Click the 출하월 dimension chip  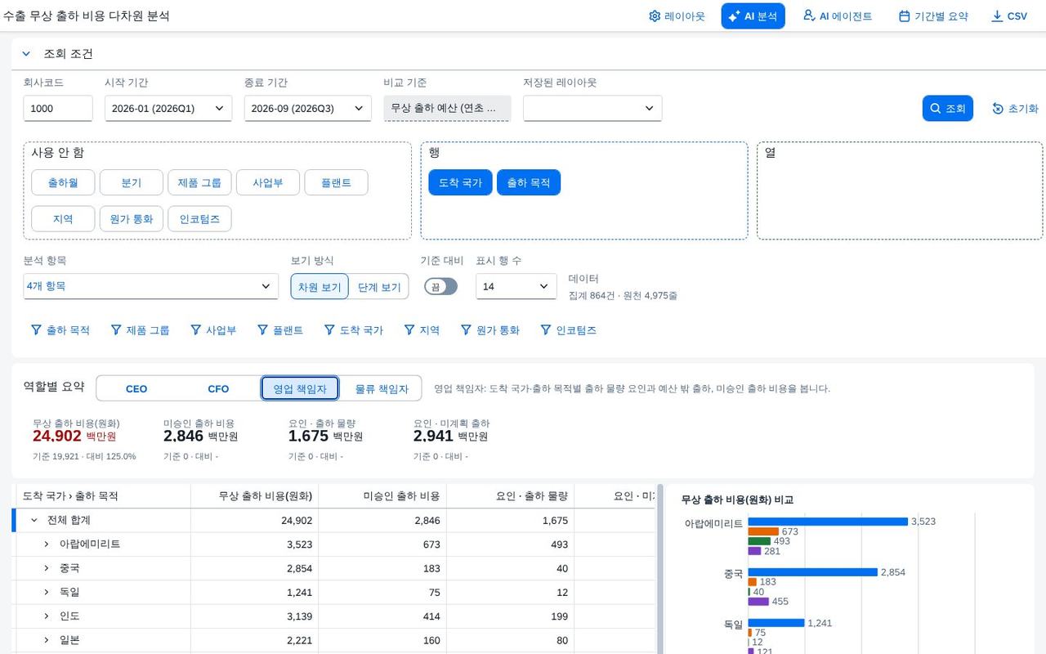click(63, 182)
